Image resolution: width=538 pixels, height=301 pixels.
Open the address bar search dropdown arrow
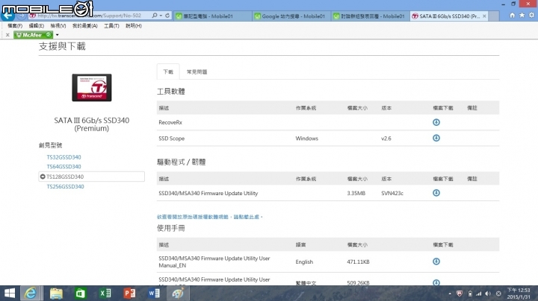click(161, 16)
